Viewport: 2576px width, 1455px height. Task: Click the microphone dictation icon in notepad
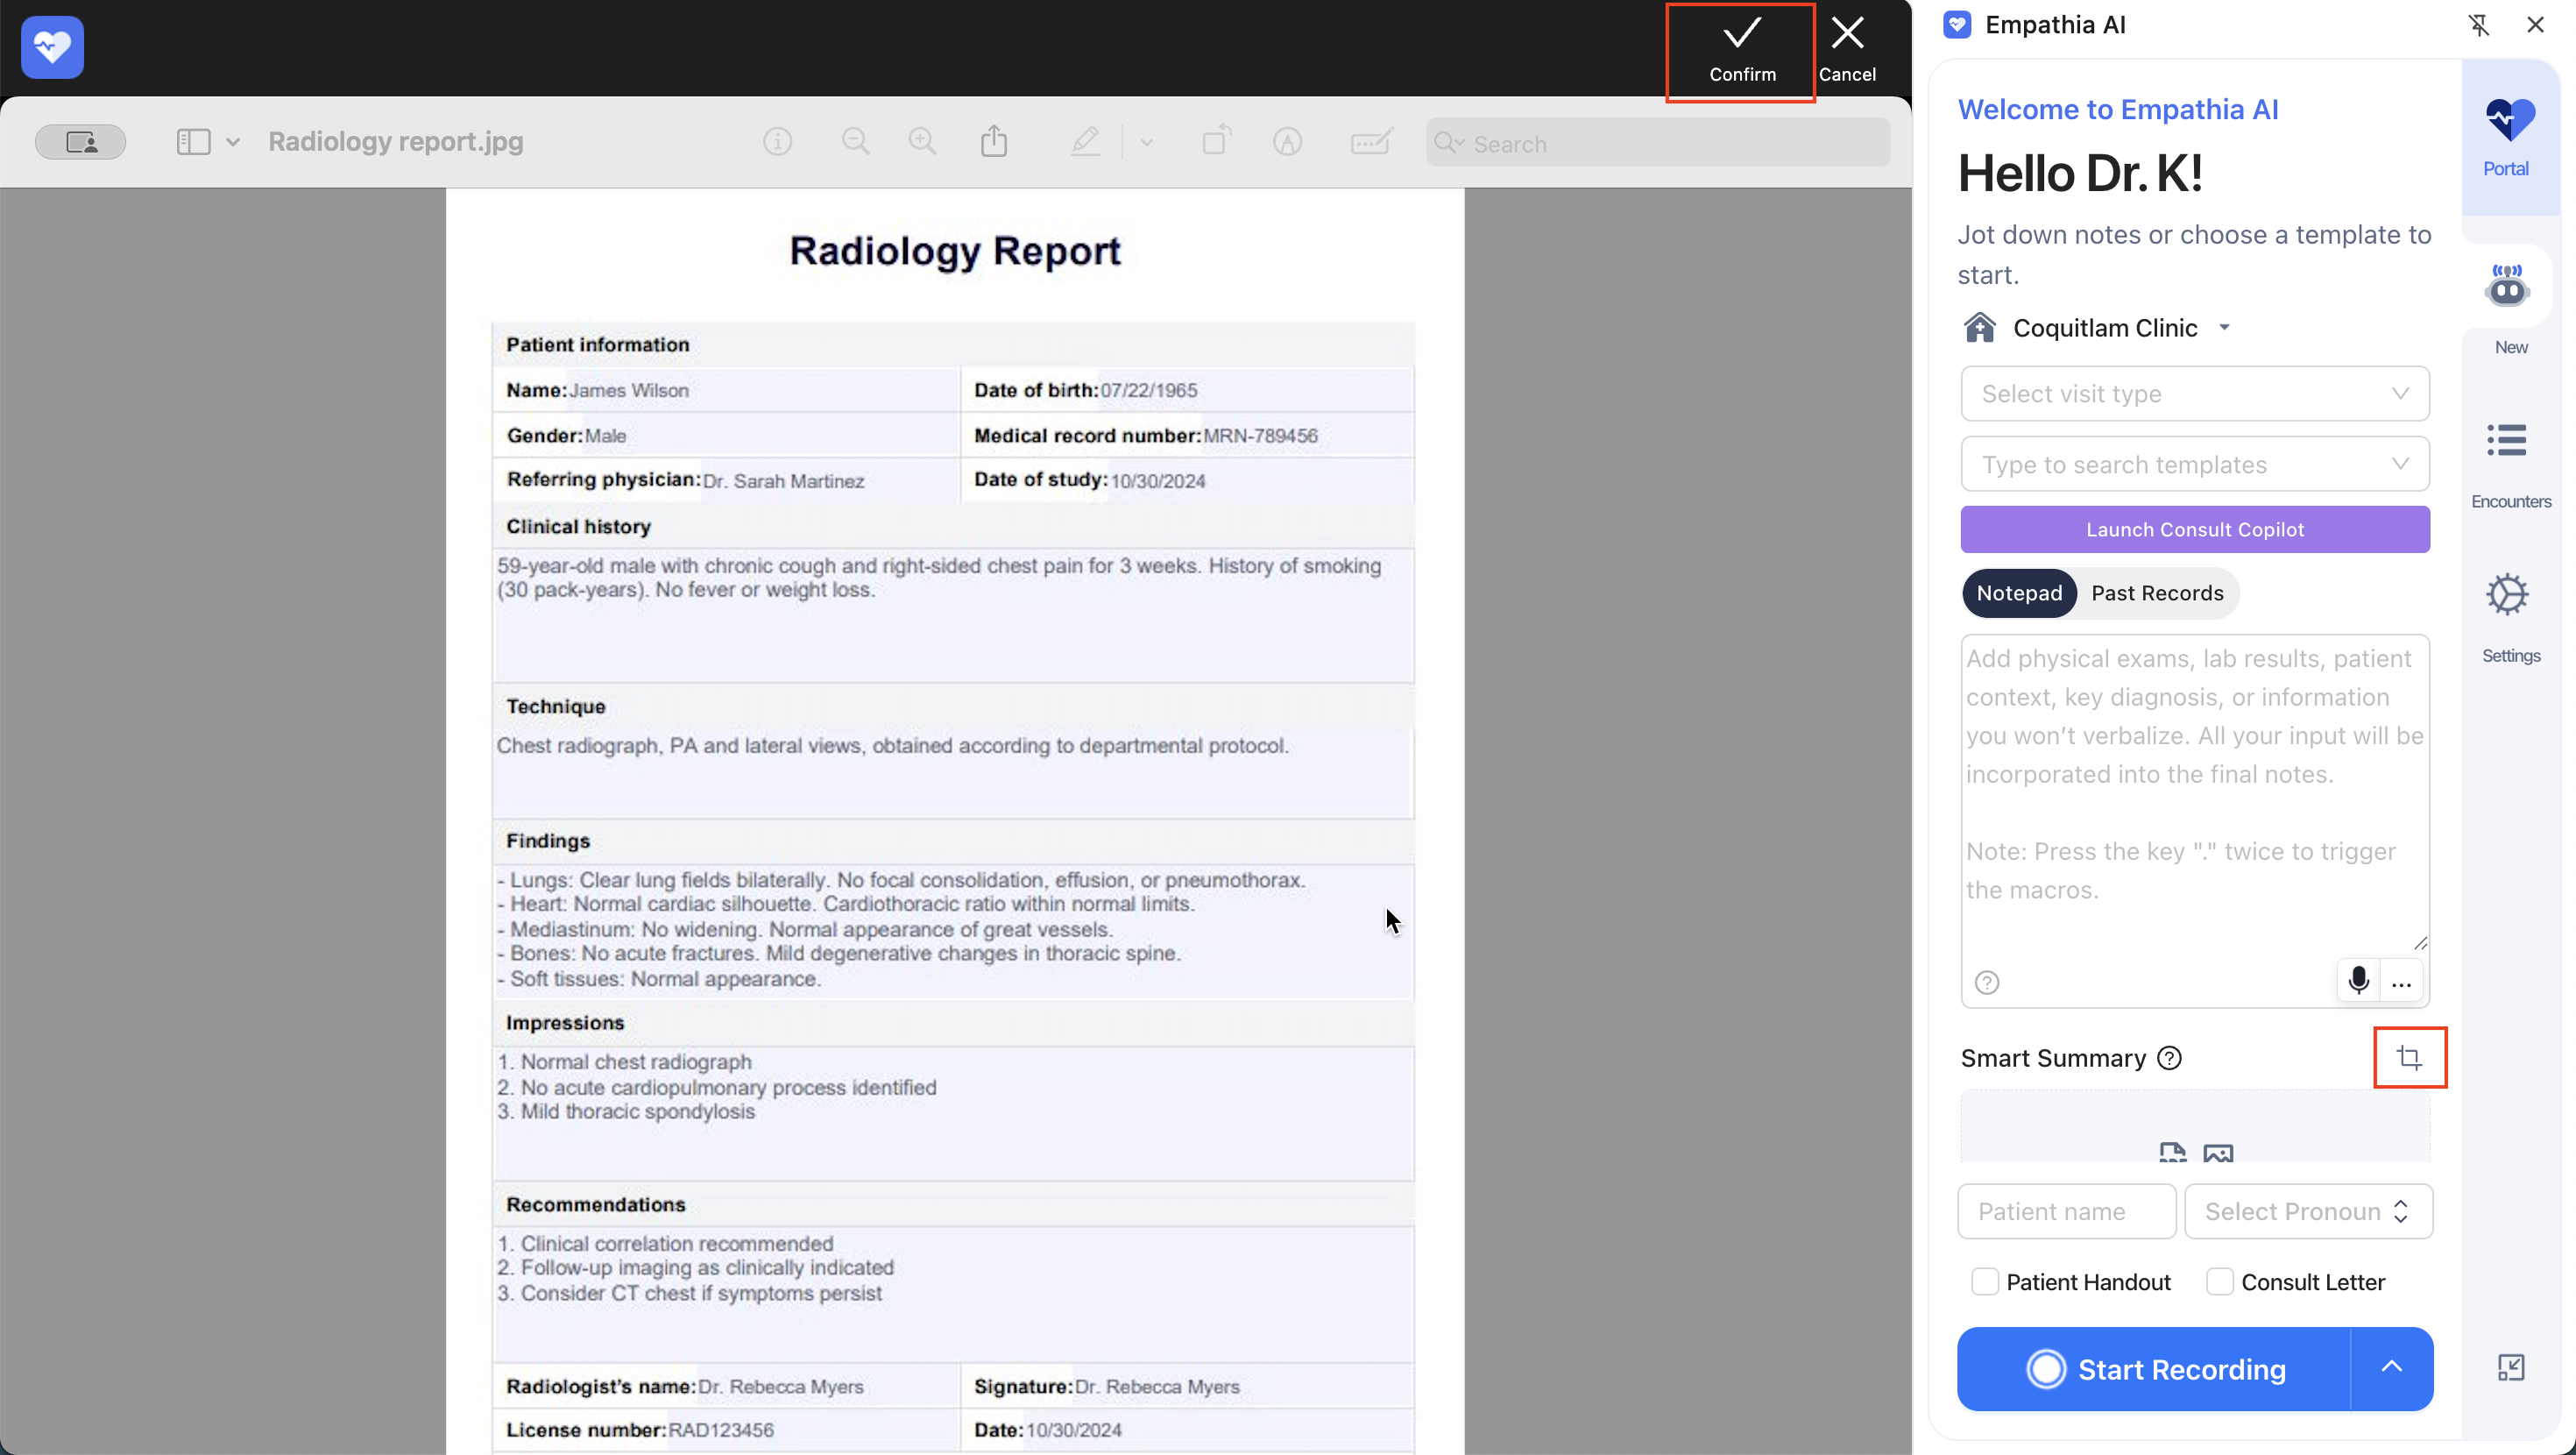2358,981
